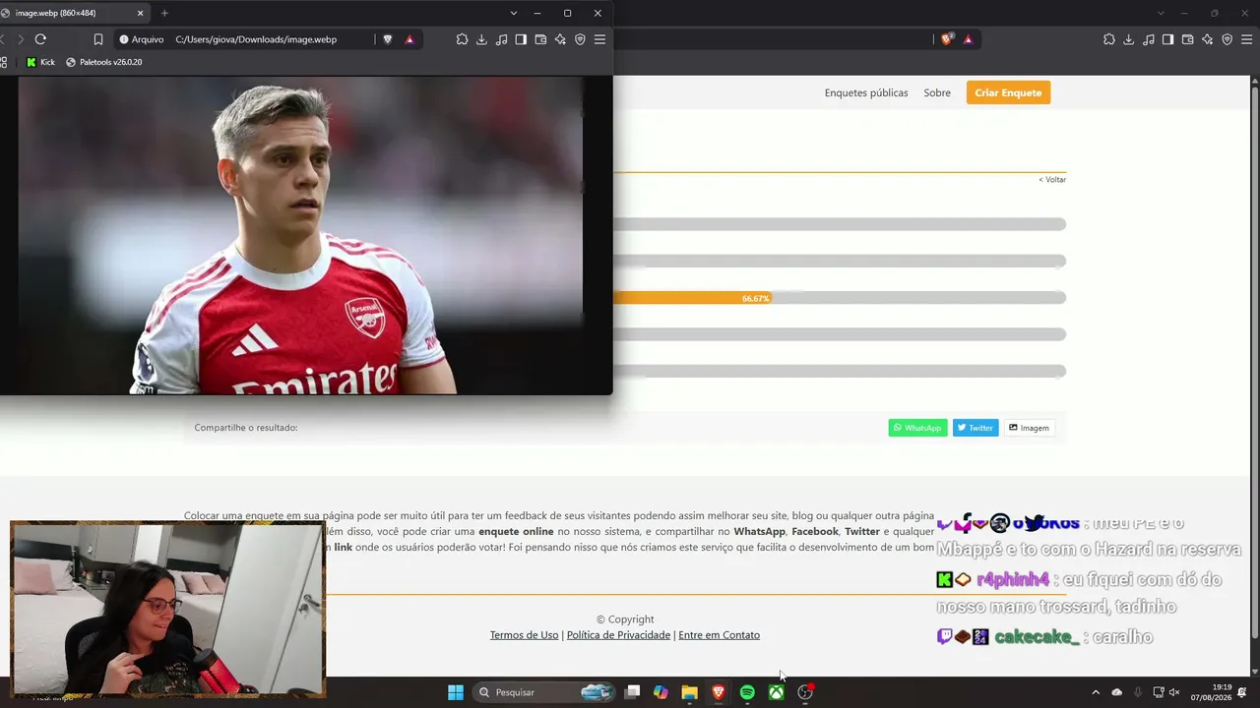Open the Enquetes públicas menu item
Screen dimensions: 1260x708
coord(866,92)
